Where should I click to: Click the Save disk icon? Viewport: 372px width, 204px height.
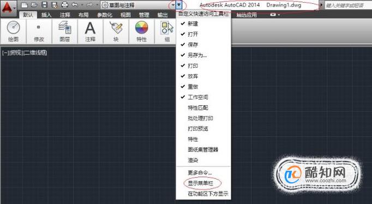[45, 5]
